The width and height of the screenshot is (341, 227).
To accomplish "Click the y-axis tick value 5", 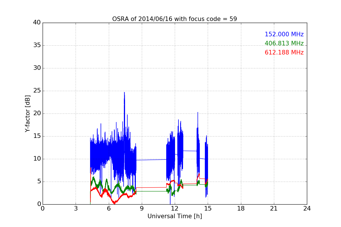I will [39, 182].
